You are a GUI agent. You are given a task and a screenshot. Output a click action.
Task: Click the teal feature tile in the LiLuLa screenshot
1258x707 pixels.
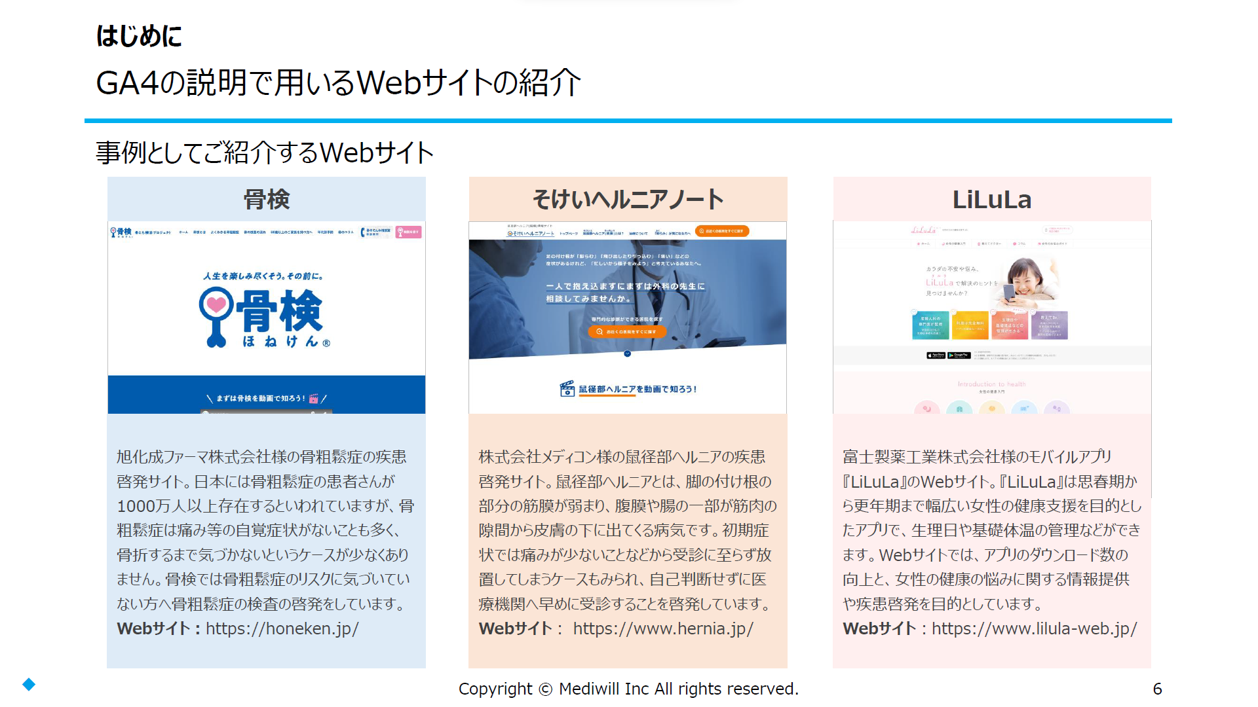tap(930, 325)
